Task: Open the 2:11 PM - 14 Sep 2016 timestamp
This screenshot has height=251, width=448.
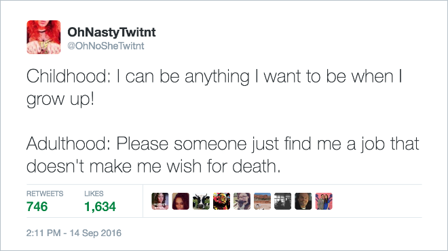Action: point(74,233)
